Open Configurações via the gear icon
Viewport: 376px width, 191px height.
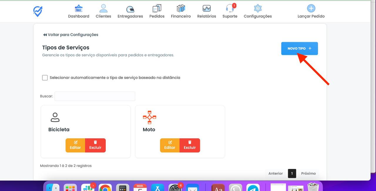(257, 8)
